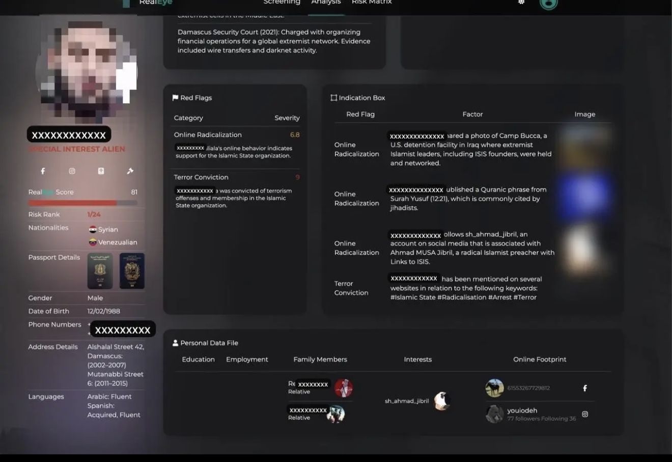Click the gavel icon in the profile icon row

pos(130,171)
